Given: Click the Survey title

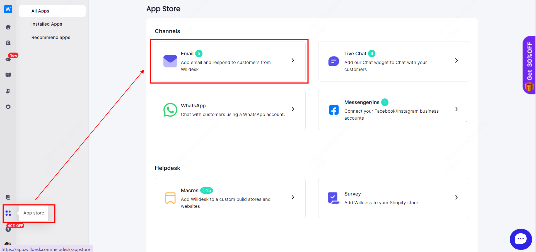Looking at the screenshot, I should [352, 194].
